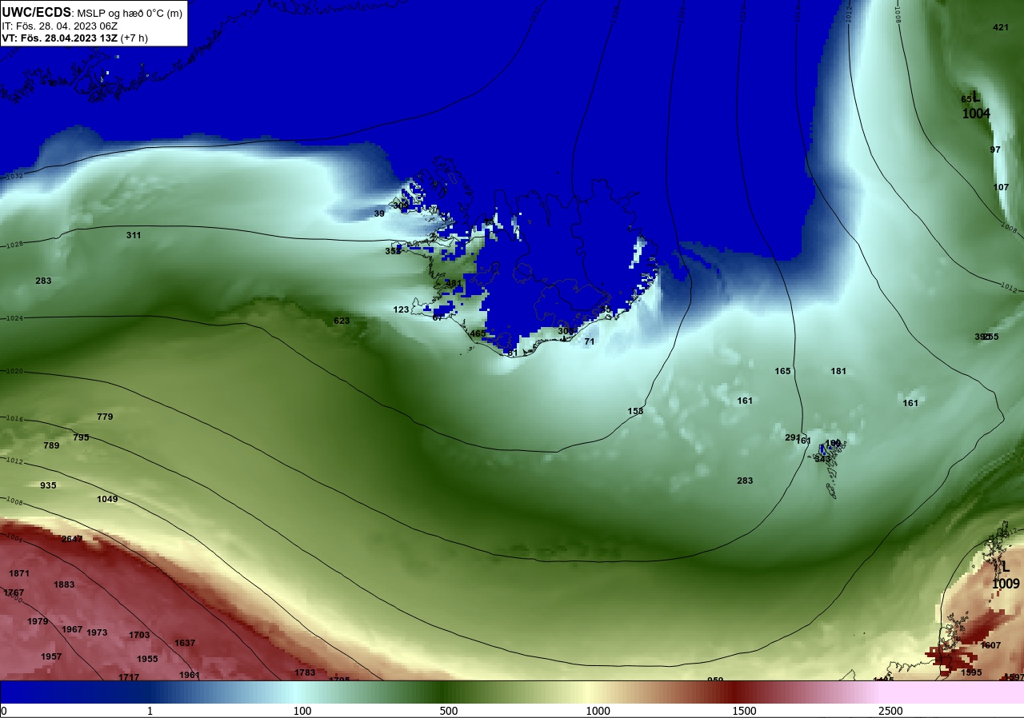
Task: Click the height value 1607
Action: (x=990, y=645)
